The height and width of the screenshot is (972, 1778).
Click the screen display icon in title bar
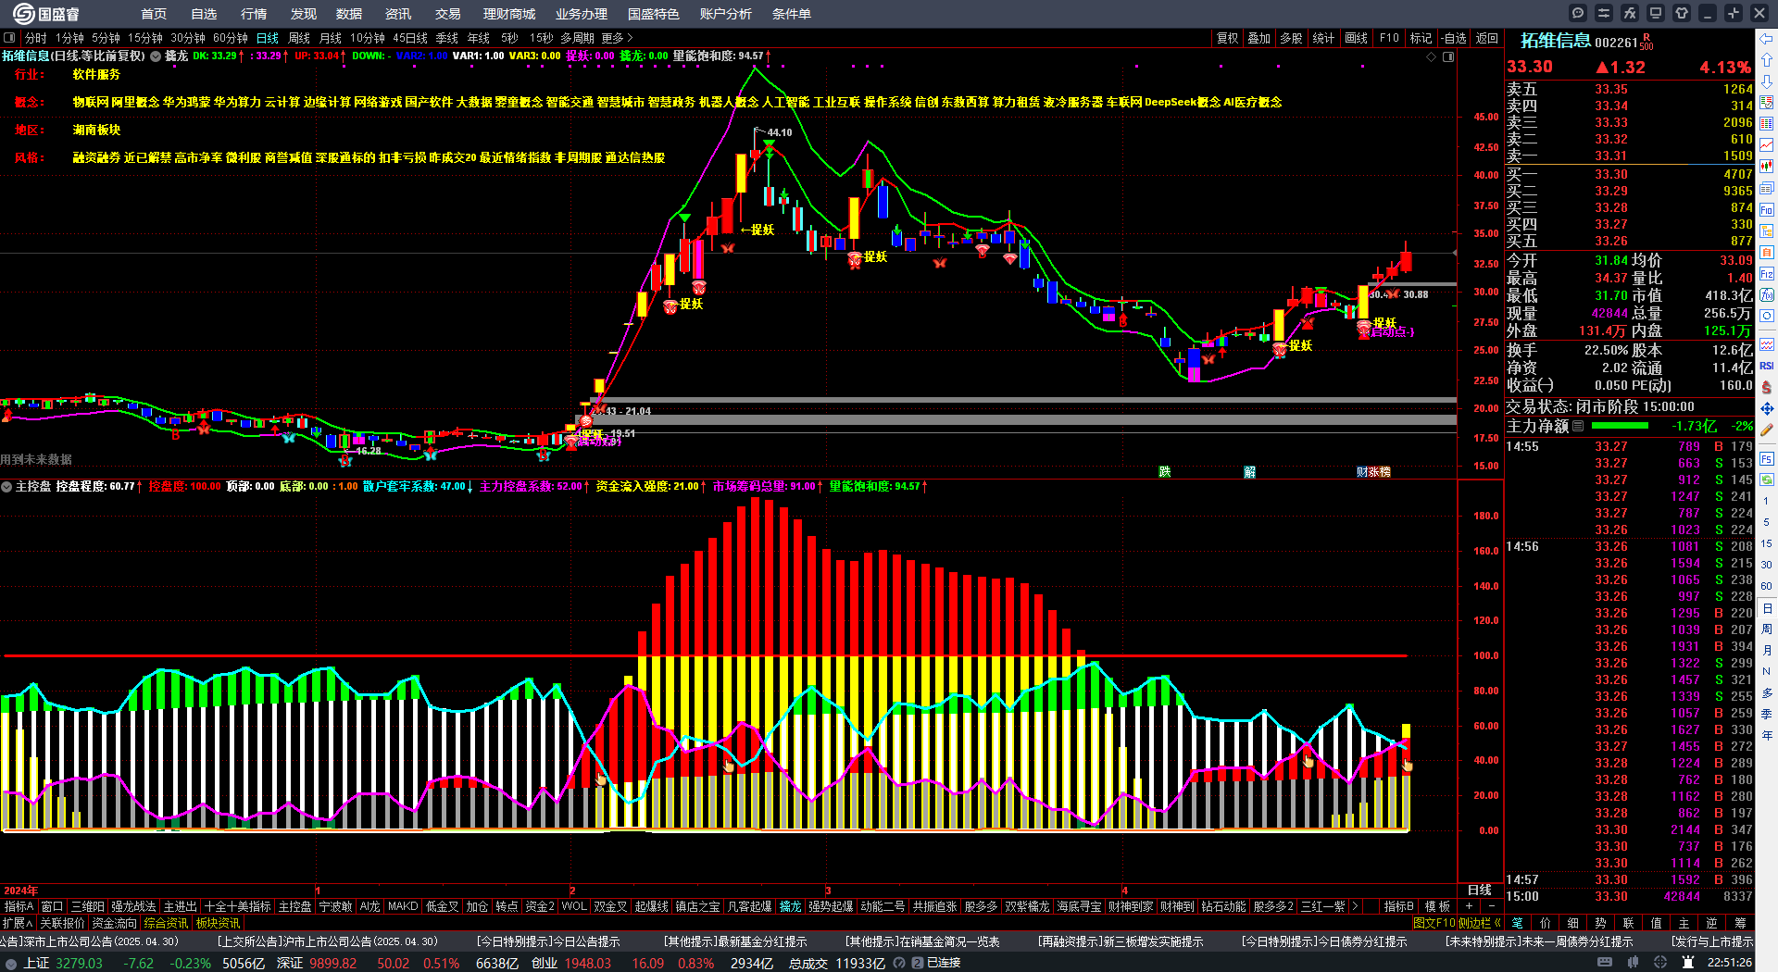click(x=1656, y=13)
